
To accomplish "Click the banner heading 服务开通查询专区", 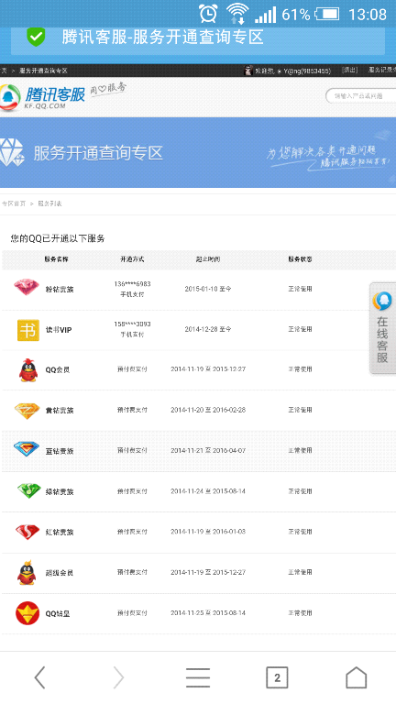I will [98, 153].
